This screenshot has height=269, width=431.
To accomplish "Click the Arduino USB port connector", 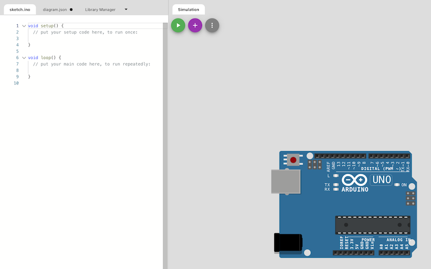I will tap(286, 182).
